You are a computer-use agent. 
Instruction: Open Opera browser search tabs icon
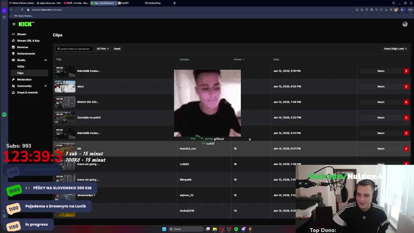[394, 3]
